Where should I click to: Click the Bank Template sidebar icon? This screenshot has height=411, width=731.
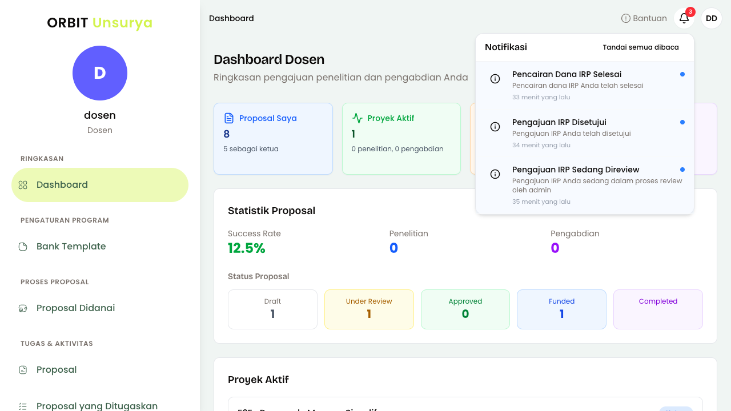coord(23,247)
